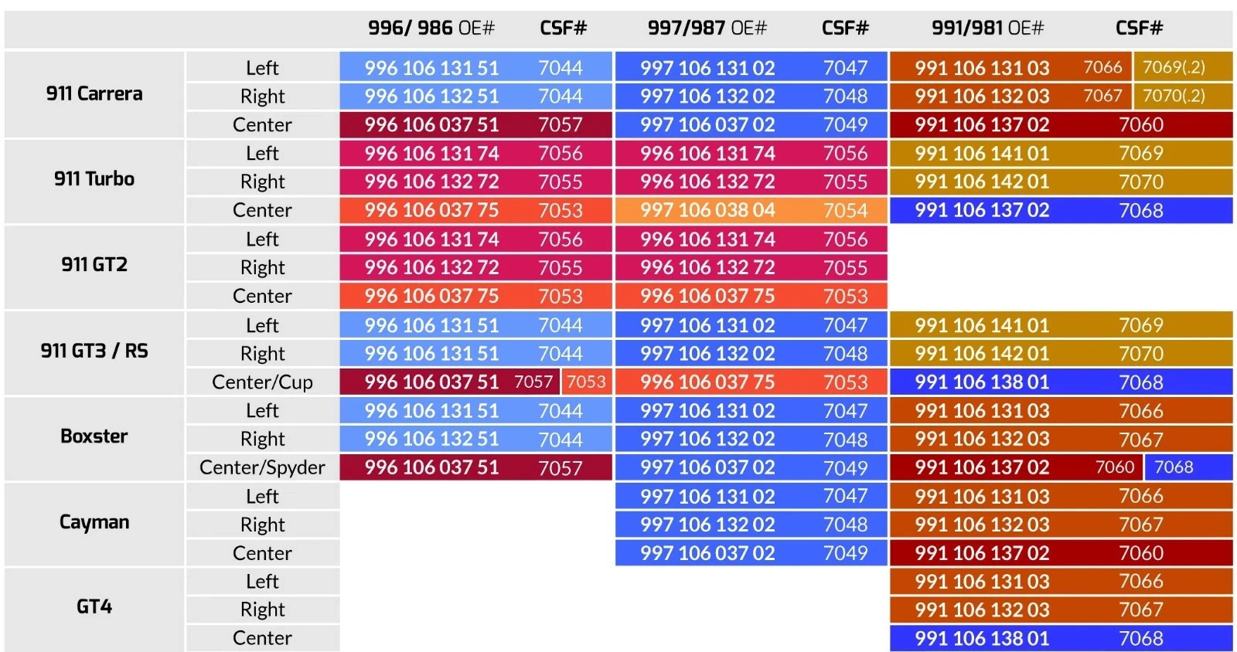This screenshot has height=652, width=1237.
Task: Select the 911 GT3 / RS label
Action: (x=94, y=351)
